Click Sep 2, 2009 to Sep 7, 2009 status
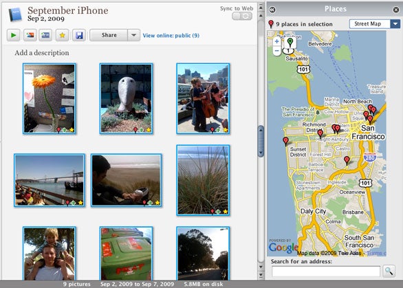This screenshot has height=288, width=403. click(x=137, y=284)
